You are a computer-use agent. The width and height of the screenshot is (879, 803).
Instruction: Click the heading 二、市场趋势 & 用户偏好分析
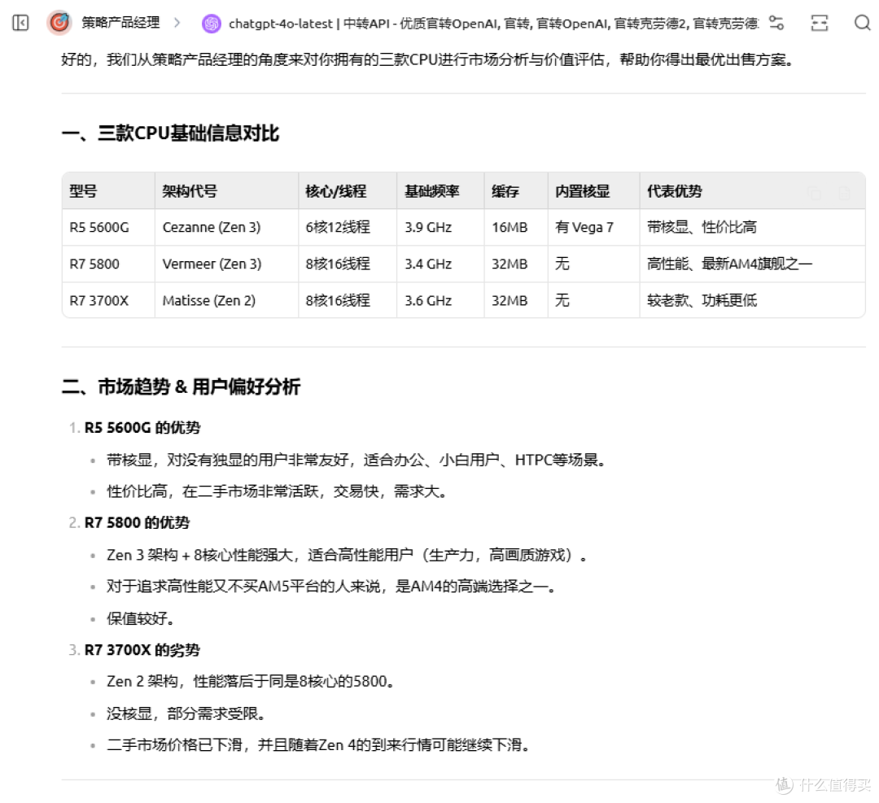click(181, 386)
